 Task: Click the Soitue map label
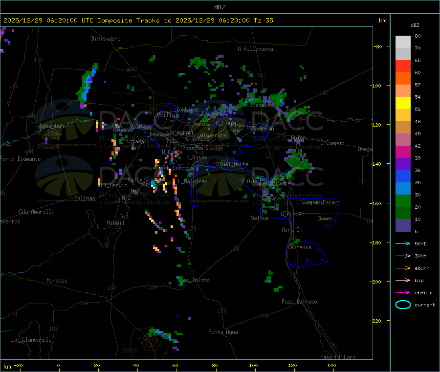pyautogui.click(x=260, y=218)
